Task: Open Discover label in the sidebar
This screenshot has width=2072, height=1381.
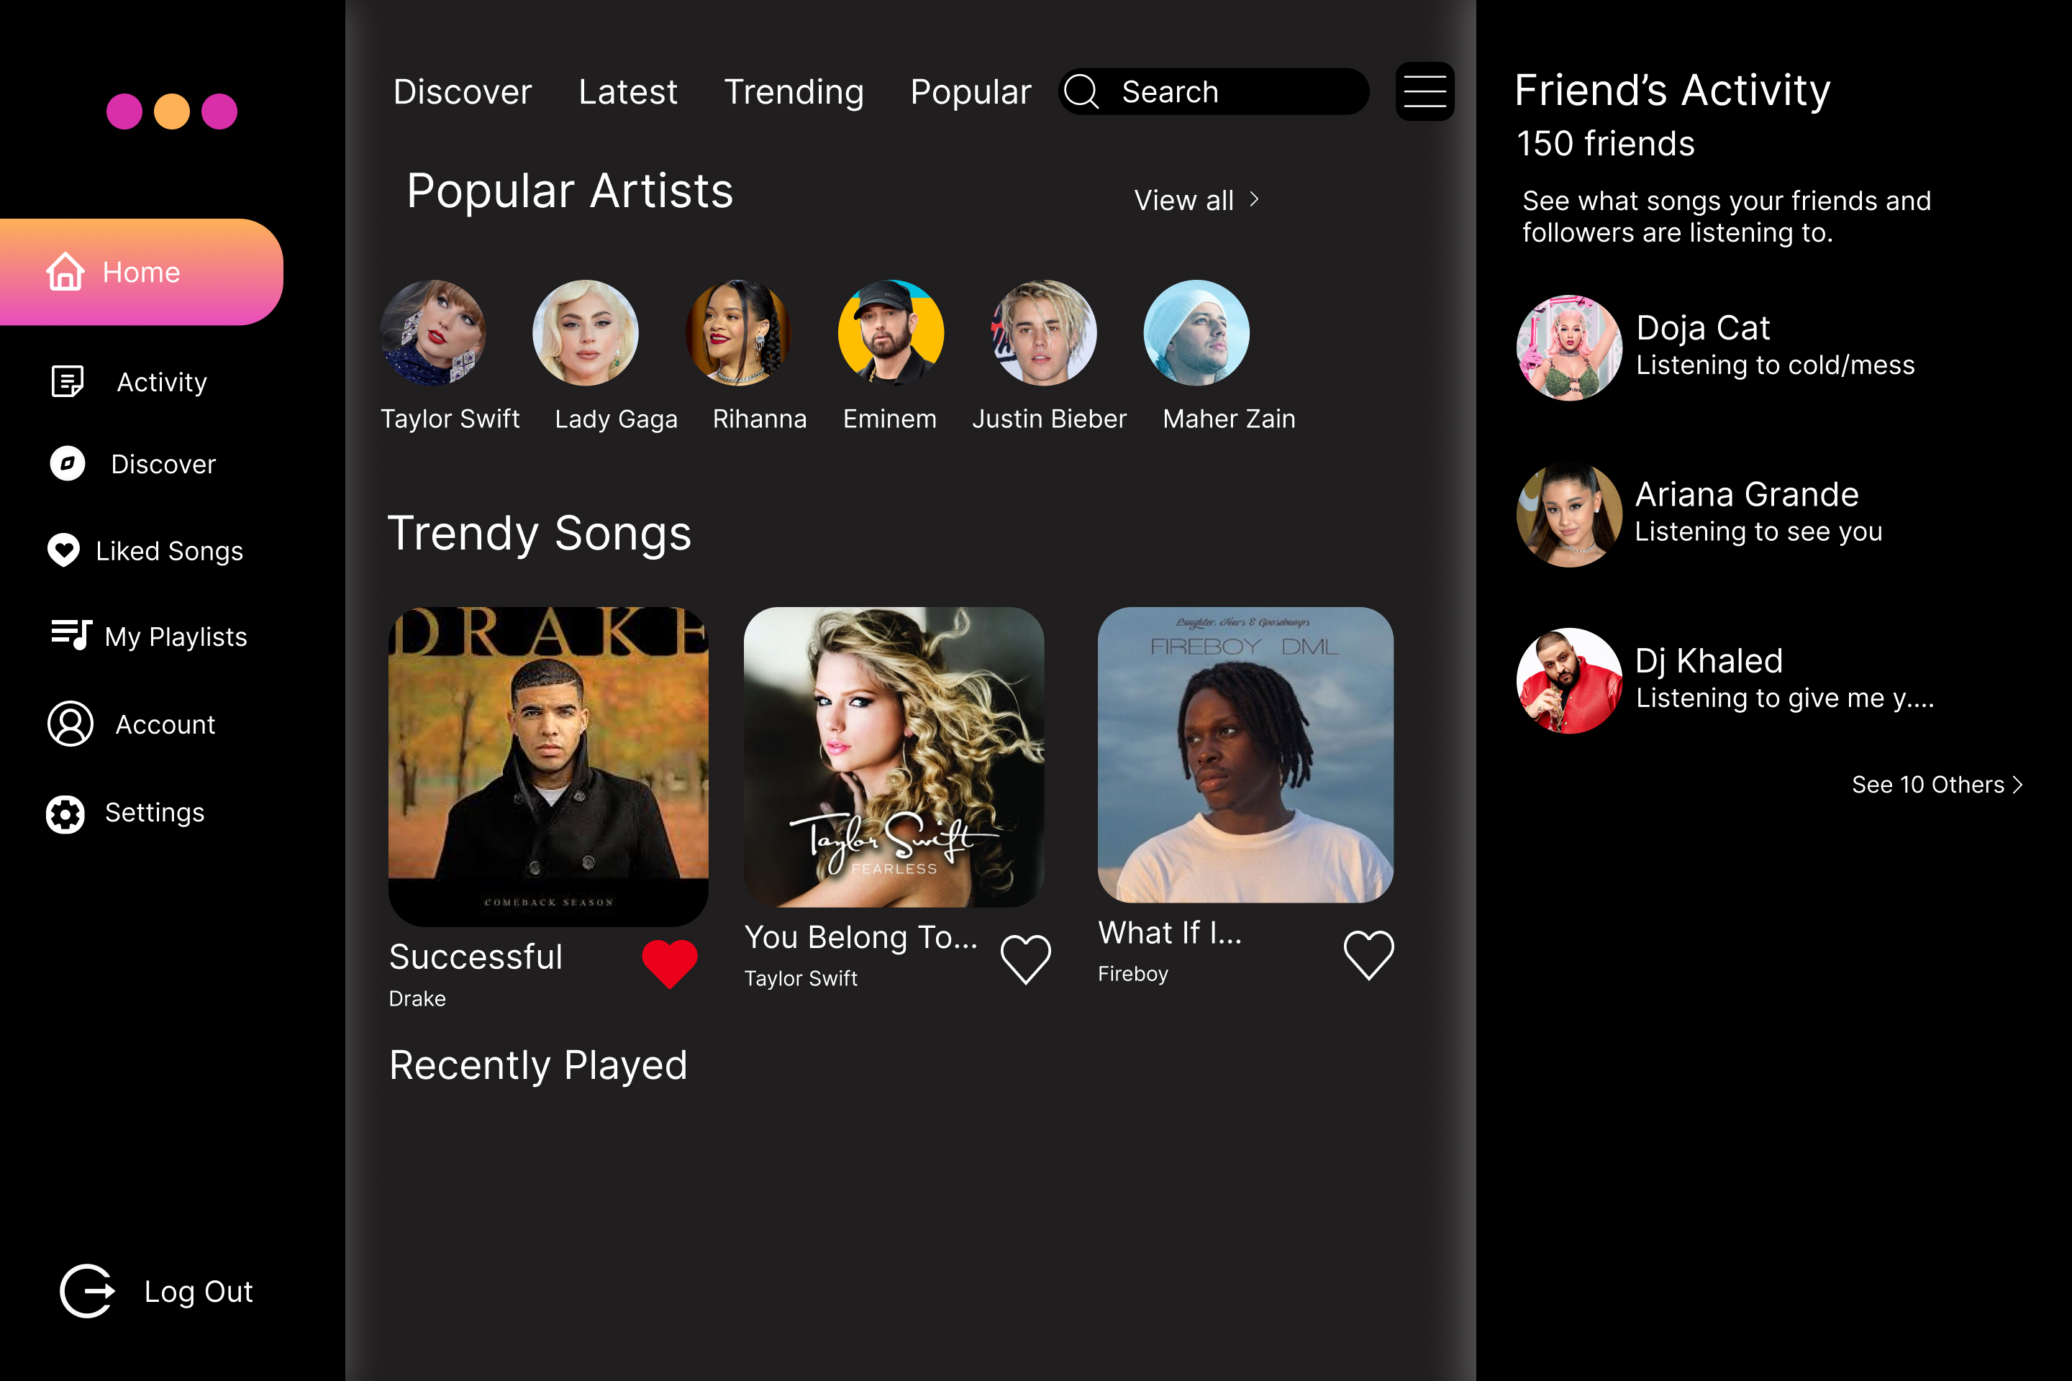Action: click(x=163, y=464)
